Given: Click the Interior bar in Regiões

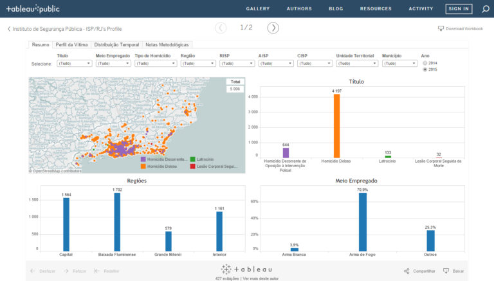Looking at the screenshot, I should tap(219, 231).
